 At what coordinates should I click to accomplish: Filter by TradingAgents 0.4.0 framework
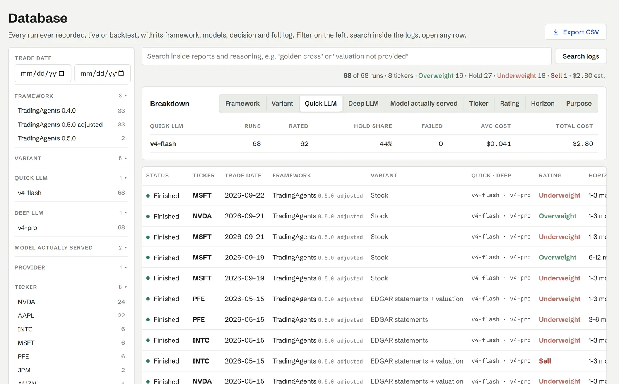[x=71, y=111]
